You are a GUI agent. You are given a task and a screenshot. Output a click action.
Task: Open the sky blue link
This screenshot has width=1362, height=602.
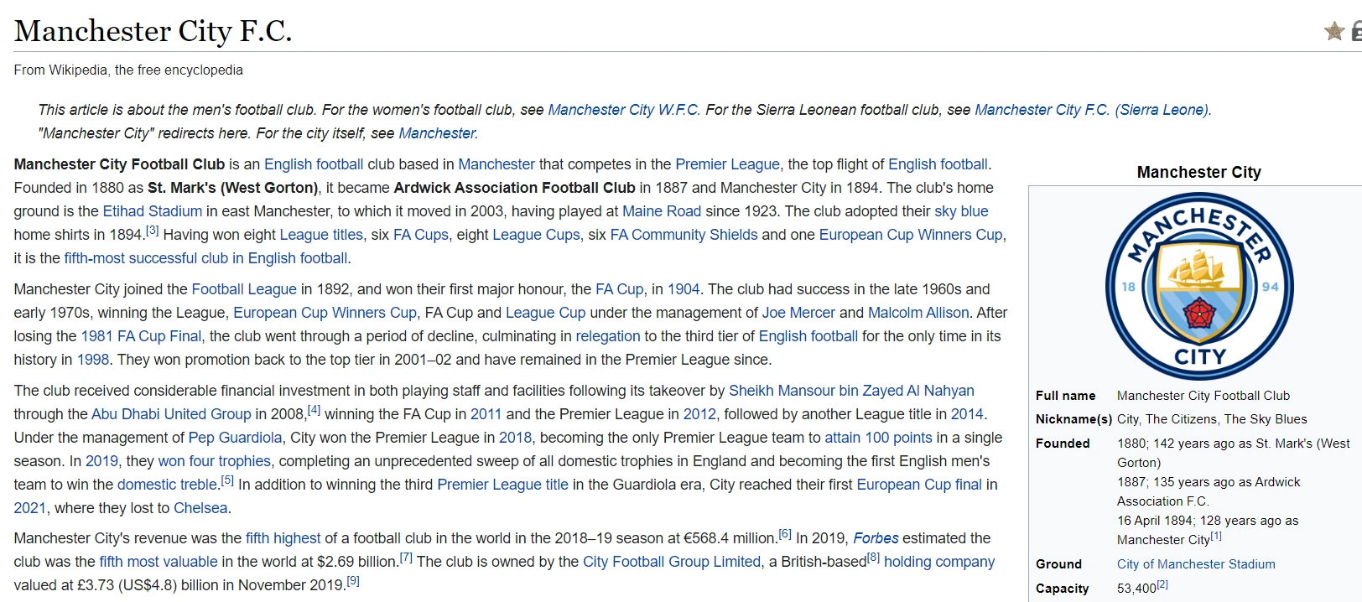pos(961,211)
